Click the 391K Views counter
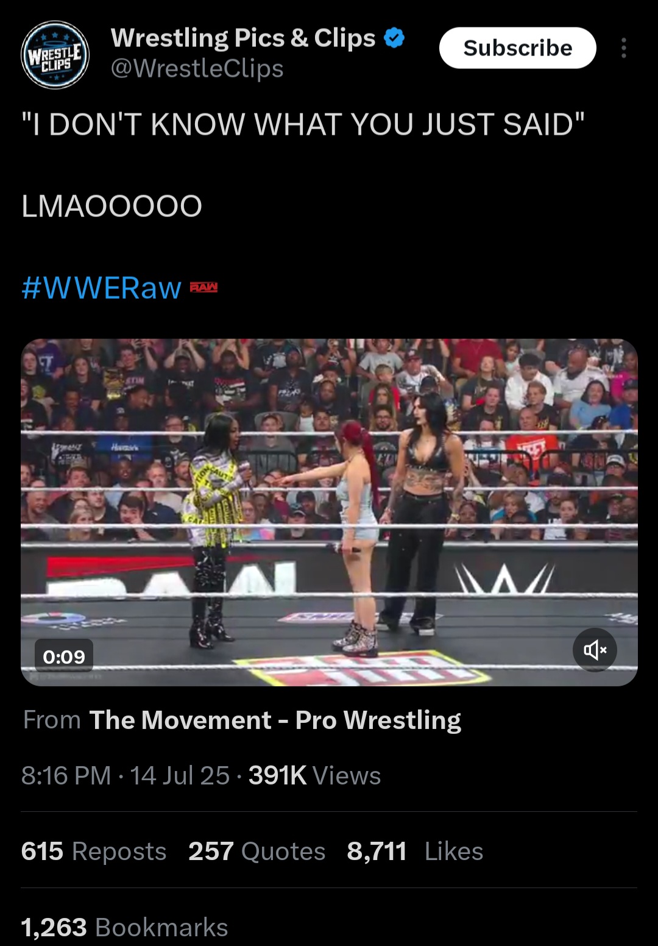 point(314,775)
